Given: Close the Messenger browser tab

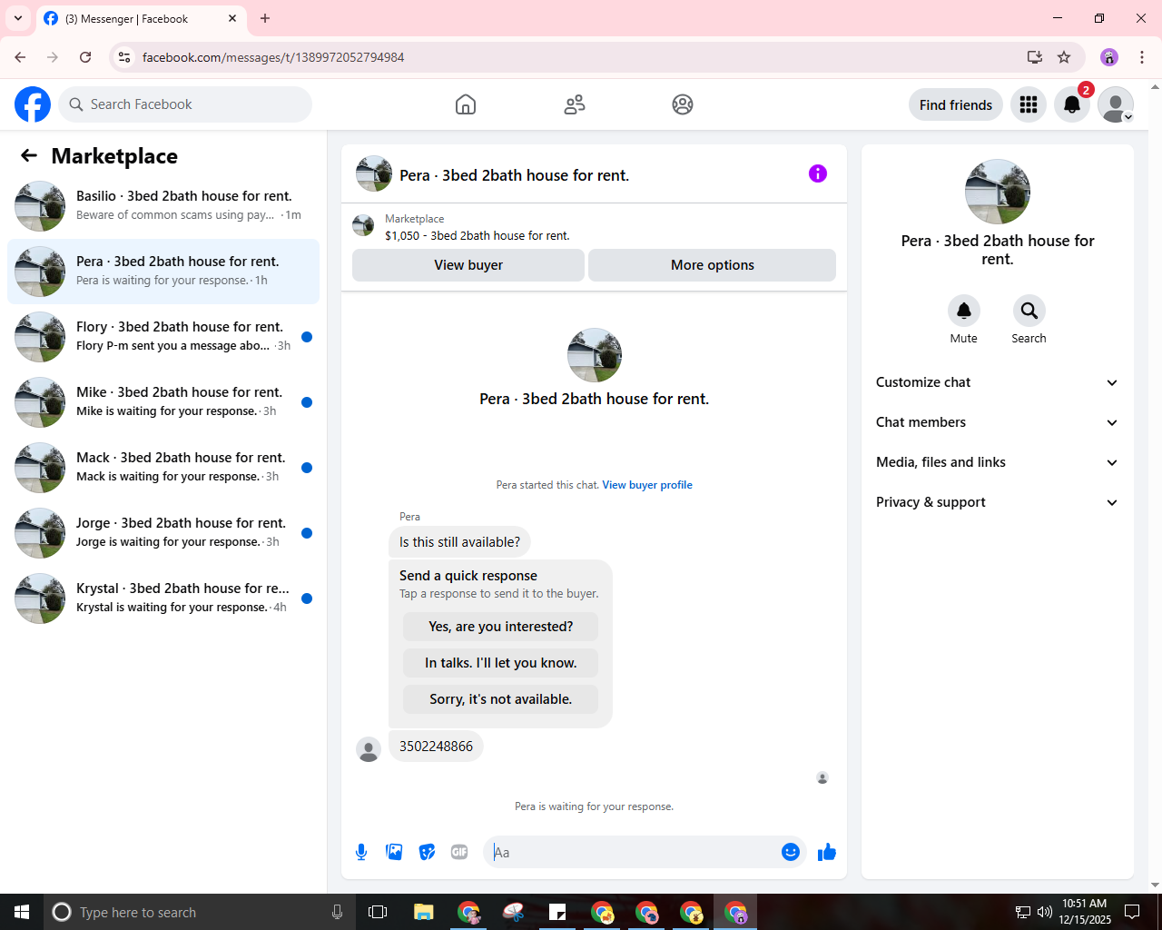Looking at the screenshot, I should [x=232, y=18].
